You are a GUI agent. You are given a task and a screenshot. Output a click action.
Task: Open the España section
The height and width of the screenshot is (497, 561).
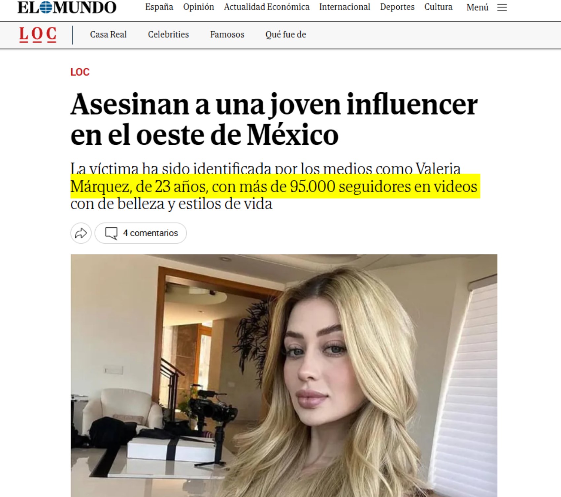coord(159,7)
